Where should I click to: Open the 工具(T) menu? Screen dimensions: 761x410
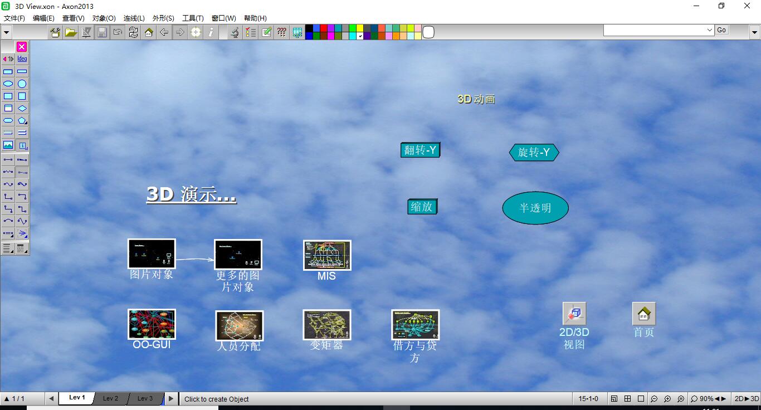(x=193, y=18)
